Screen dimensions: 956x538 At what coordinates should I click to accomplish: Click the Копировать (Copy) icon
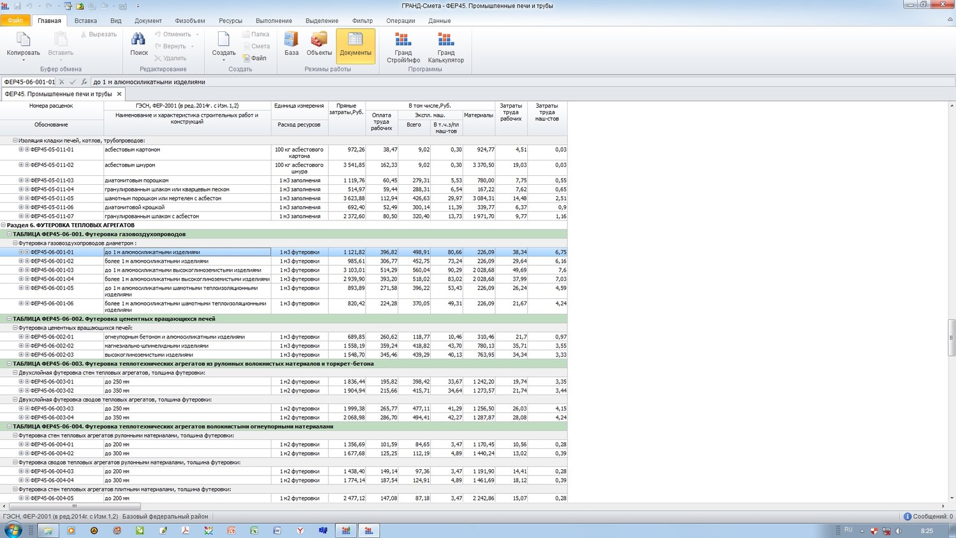(23, 41)
